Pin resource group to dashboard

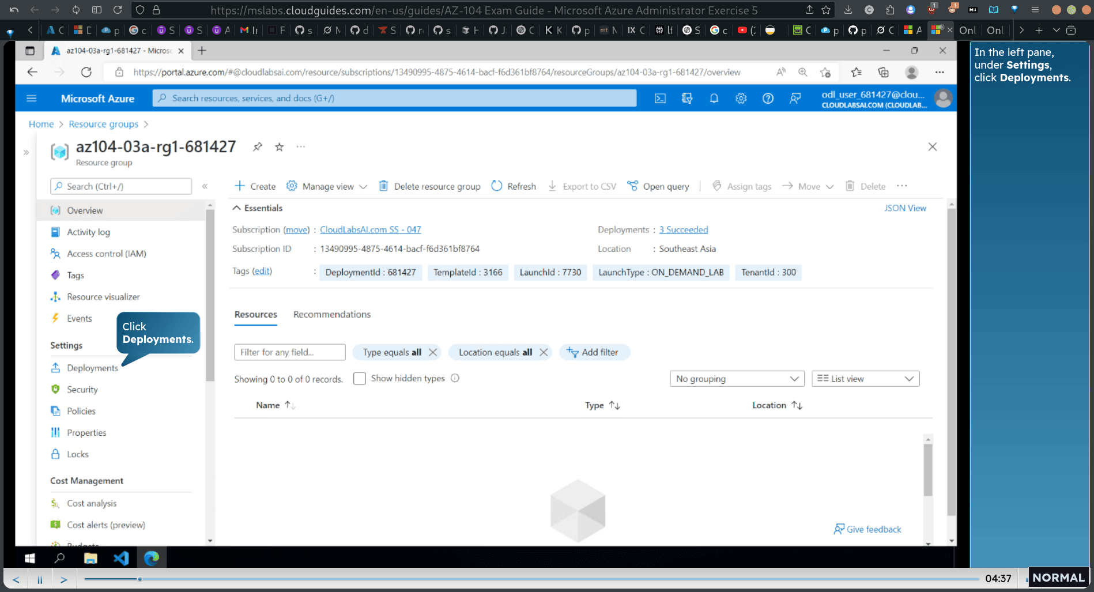click(258, 146)
